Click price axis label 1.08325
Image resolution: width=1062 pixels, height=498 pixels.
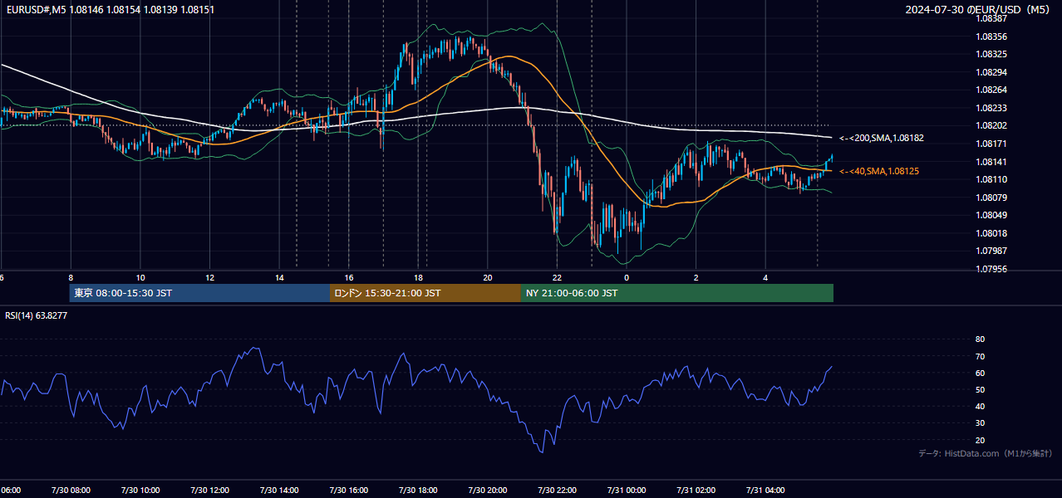tap(992, 54)
